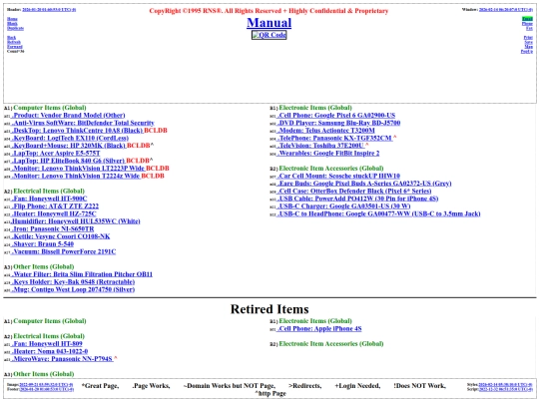Open DVD Player: Samsung Blu-Ray BD-J5700

[338, 123]
